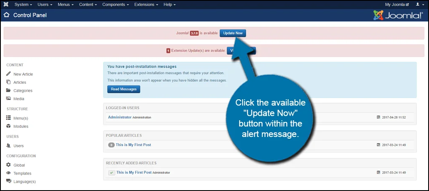The width and height of the screenshot is (429, 191).
Task: Open the Components dropdown menu
Action: (x=116, y=4)
